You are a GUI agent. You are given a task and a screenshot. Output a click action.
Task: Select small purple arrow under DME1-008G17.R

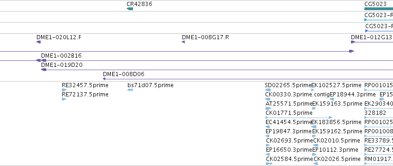pos(183,42)
